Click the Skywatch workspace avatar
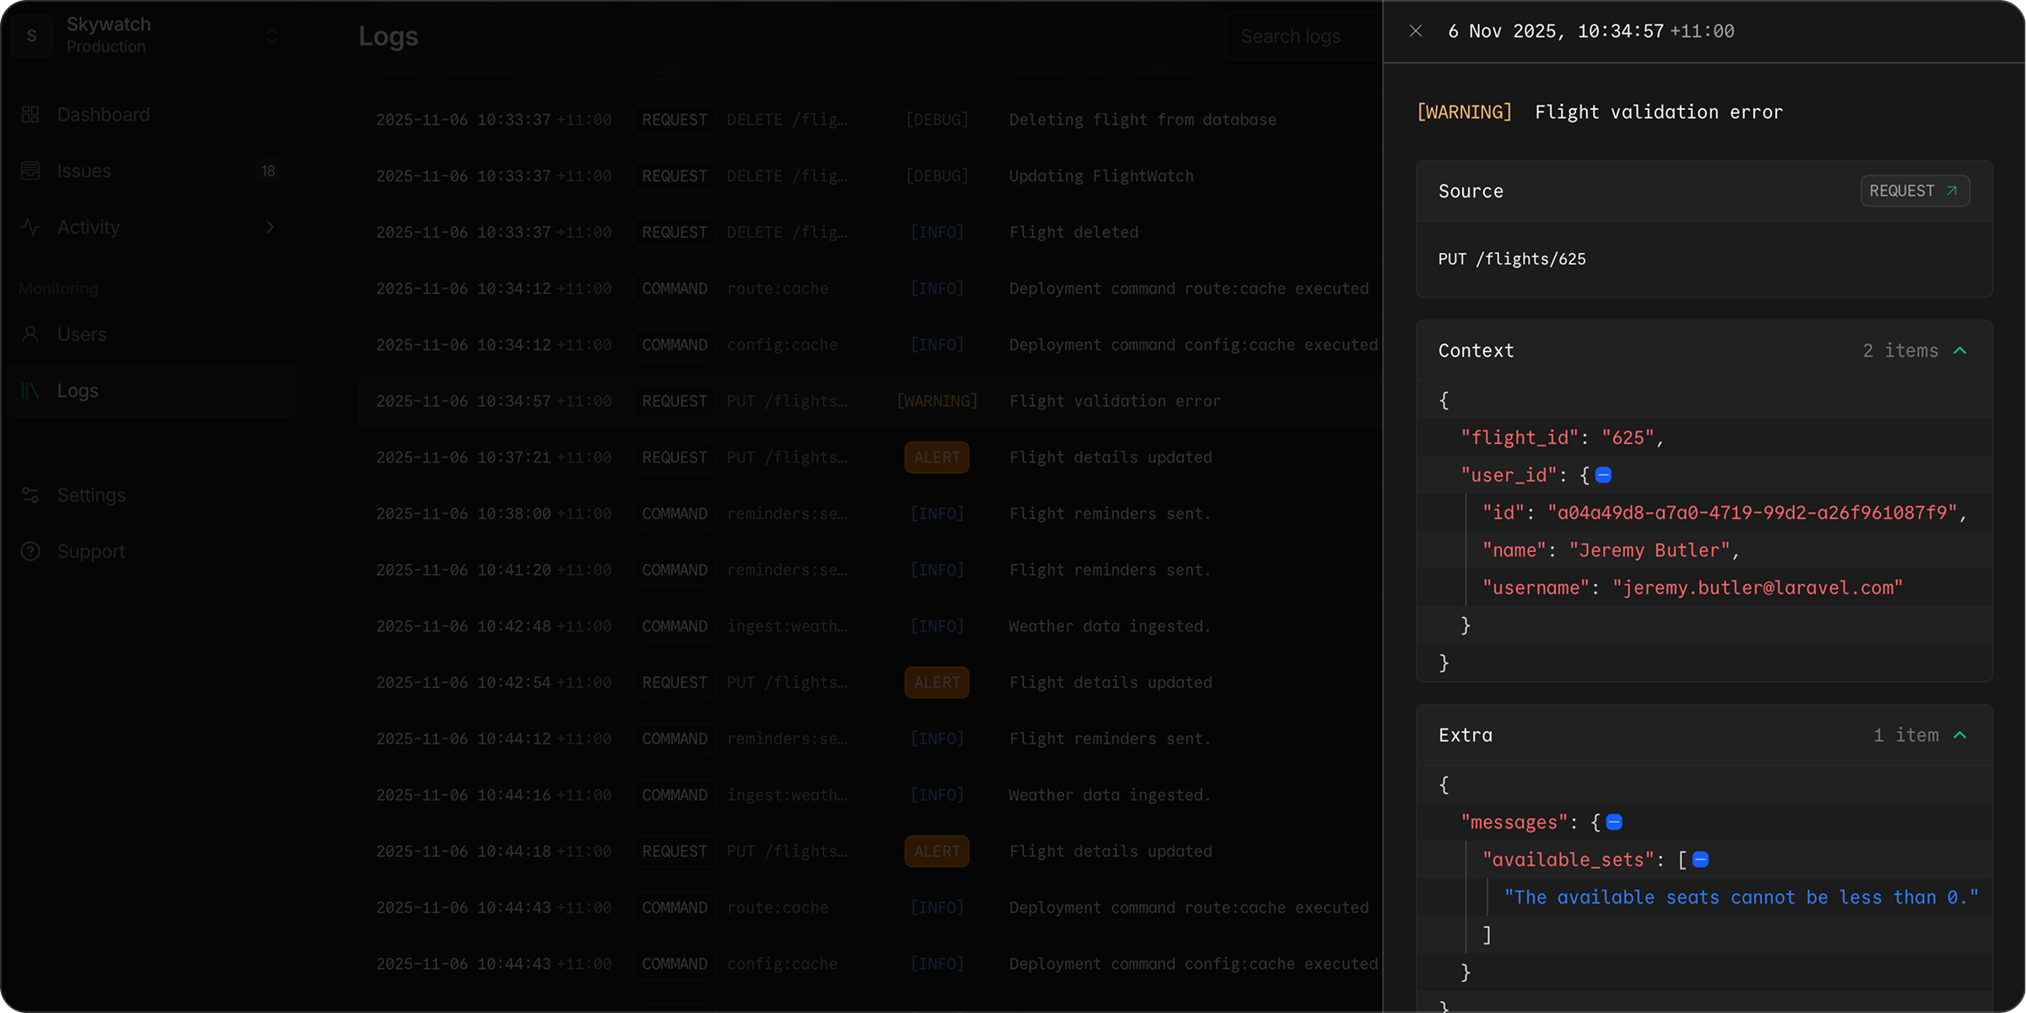 click(31, 35)
